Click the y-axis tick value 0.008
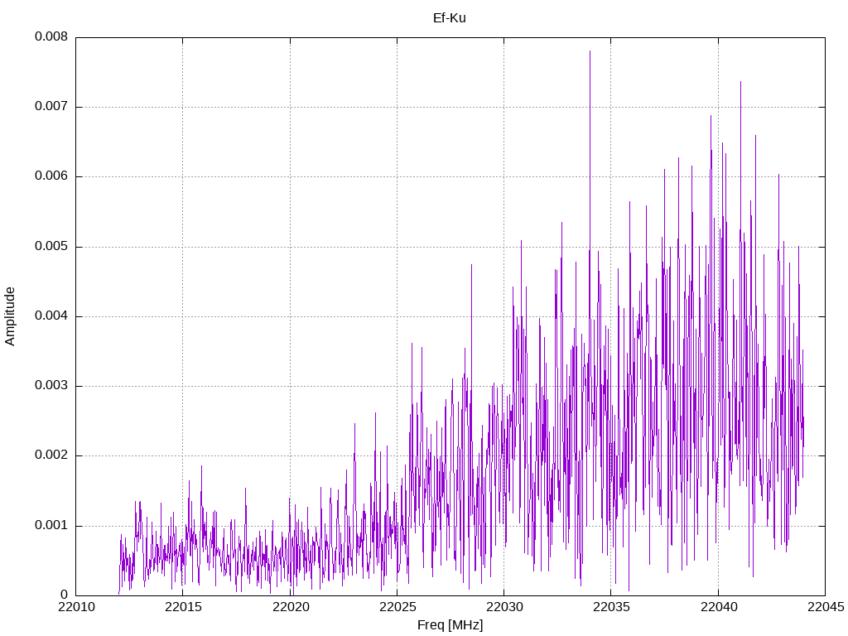This screenshot has height=636, width=848. tap(51, 36)
